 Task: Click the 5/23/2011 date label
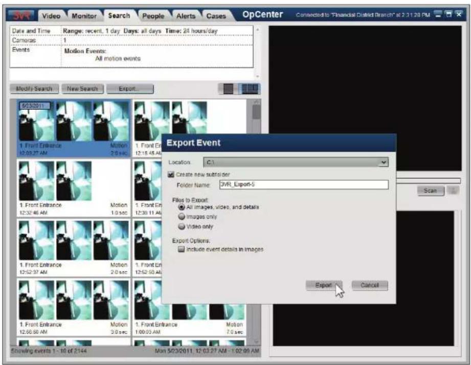(x=35, y=106)
